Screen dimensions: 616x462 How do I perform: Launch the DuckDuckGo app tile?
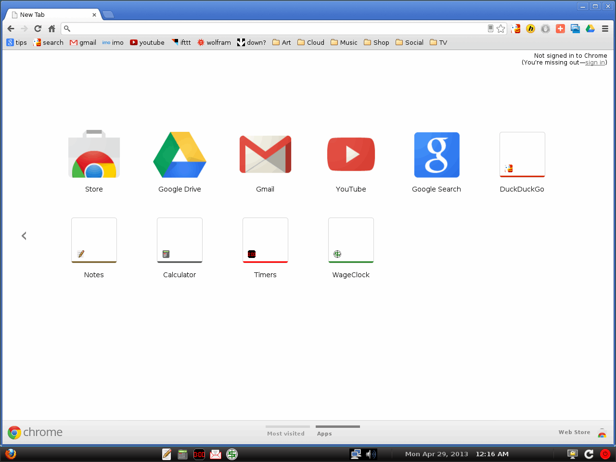522,154
